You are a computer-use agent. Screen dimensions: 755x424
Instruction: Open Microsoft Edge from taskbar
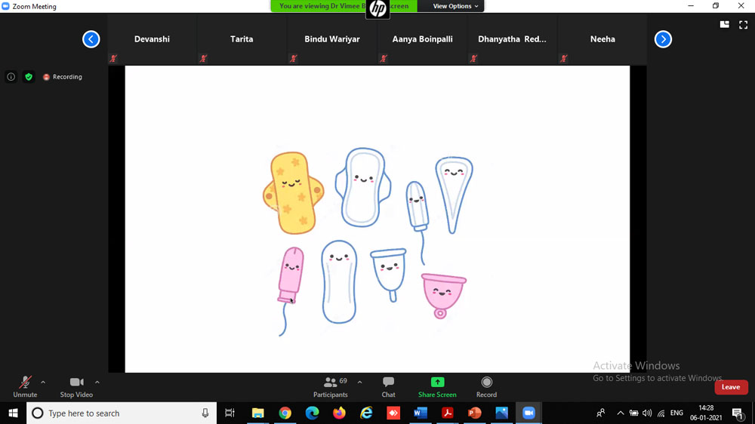312,413
